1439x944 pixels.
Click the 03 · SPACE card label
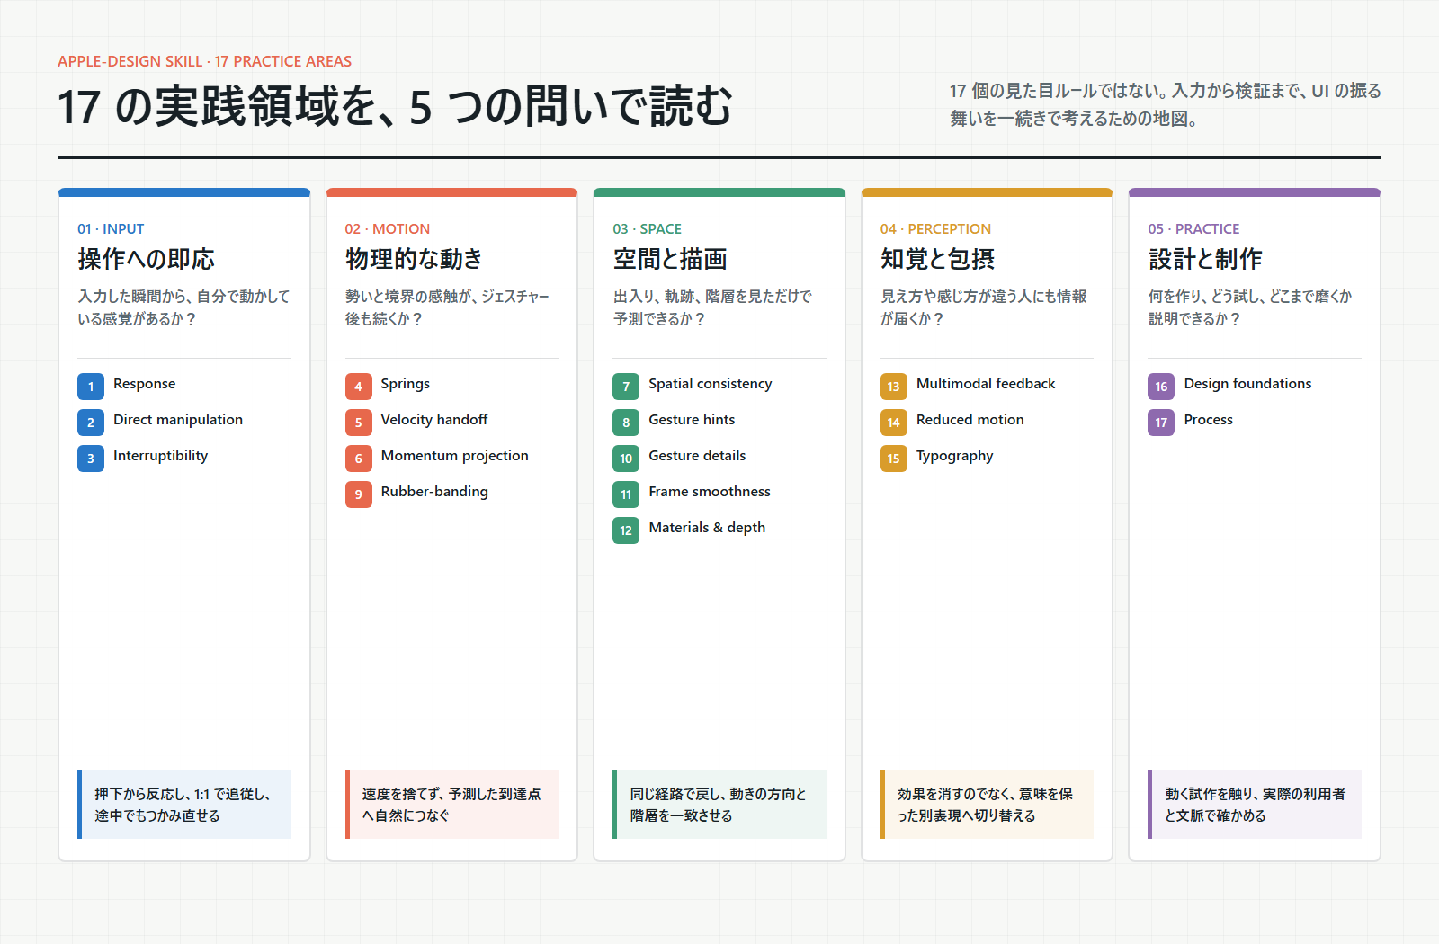[x=648, y=229]
